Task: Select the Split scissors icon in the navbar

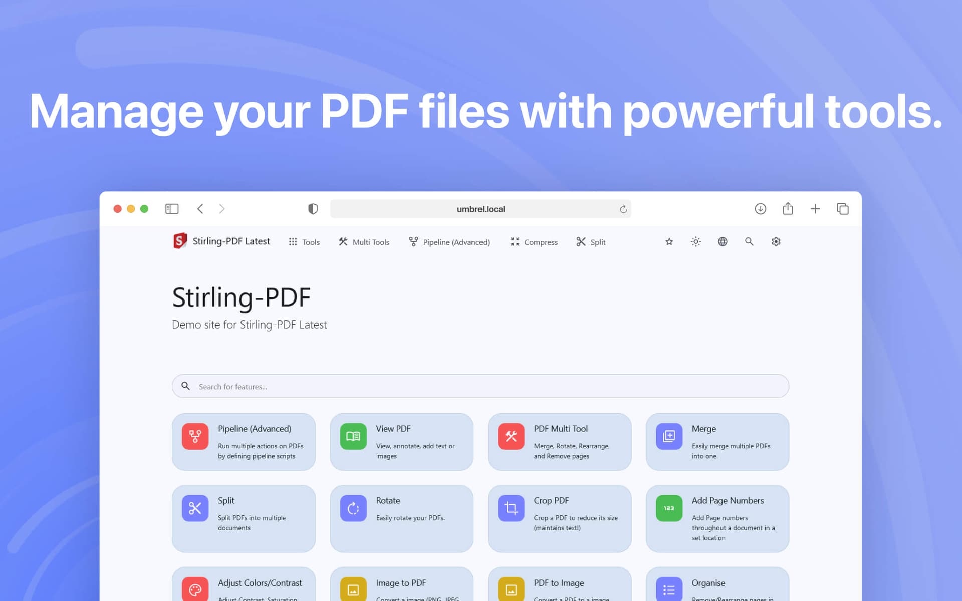Action: point(580,241)
